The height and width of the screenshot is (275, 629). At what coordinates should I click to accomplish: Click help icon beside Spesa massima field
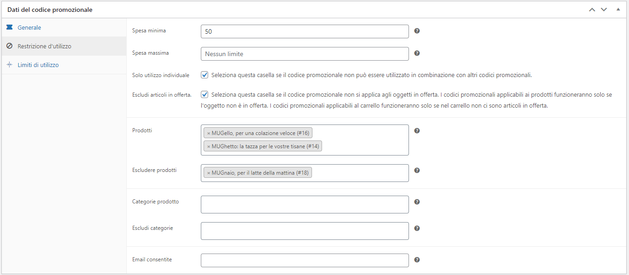(417, 53)
